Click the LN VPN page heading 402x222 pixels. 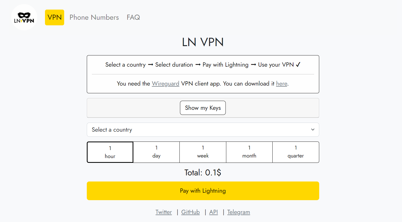[203, 42]
